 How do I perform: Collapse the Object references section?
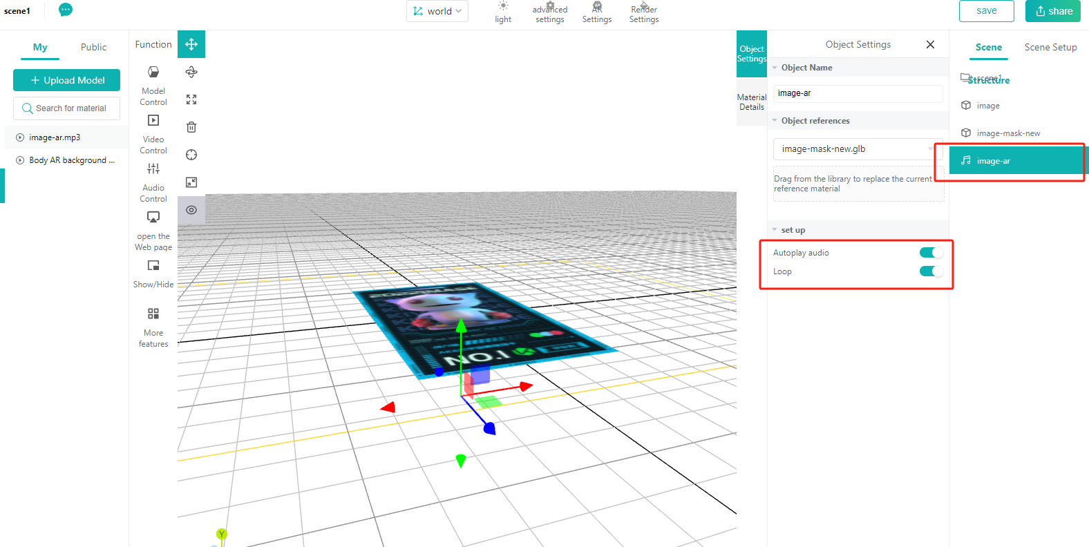[x=775, y=121]
